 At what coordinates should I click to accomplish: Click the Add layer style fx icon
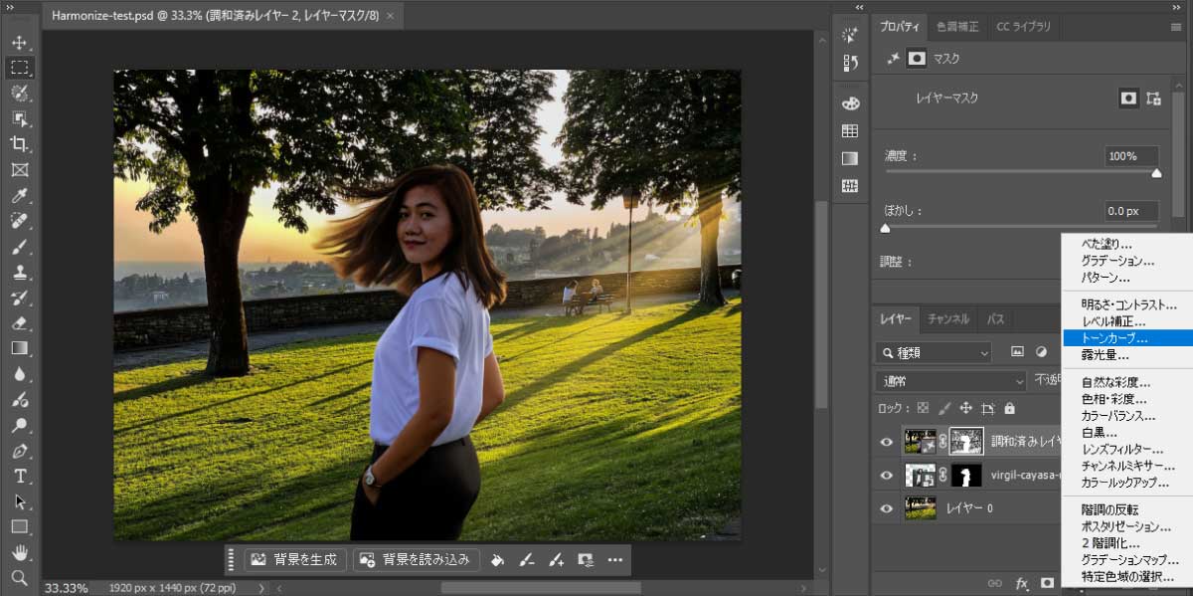click(1021, 583)
